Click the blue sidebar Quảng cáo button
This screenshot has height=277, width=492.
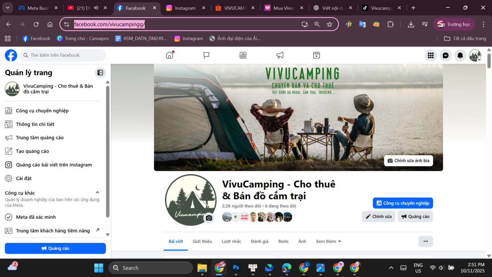pyautogui.click(x=55, y=248)
